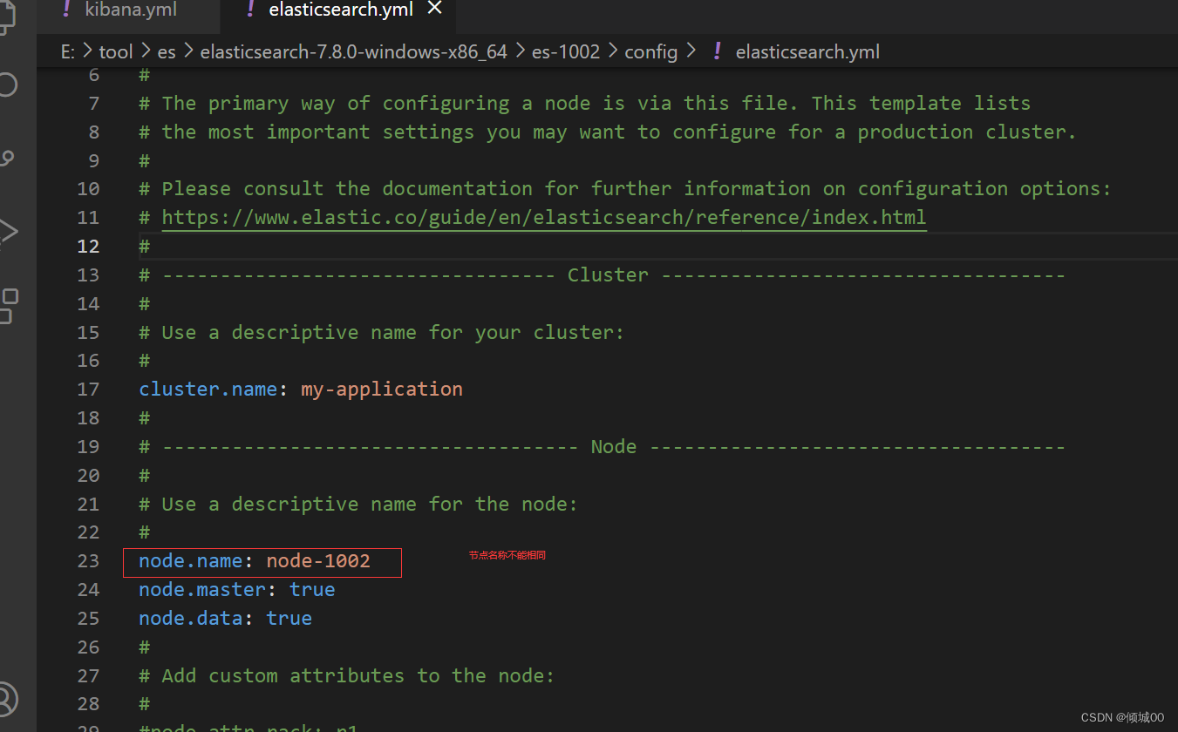The image size is (1178, 732).
Task: Click the node.master key
Action: 202,589
